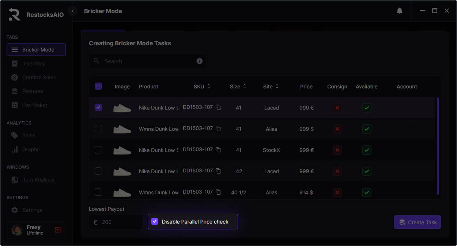Sort table by Size column

pos(245,87)
